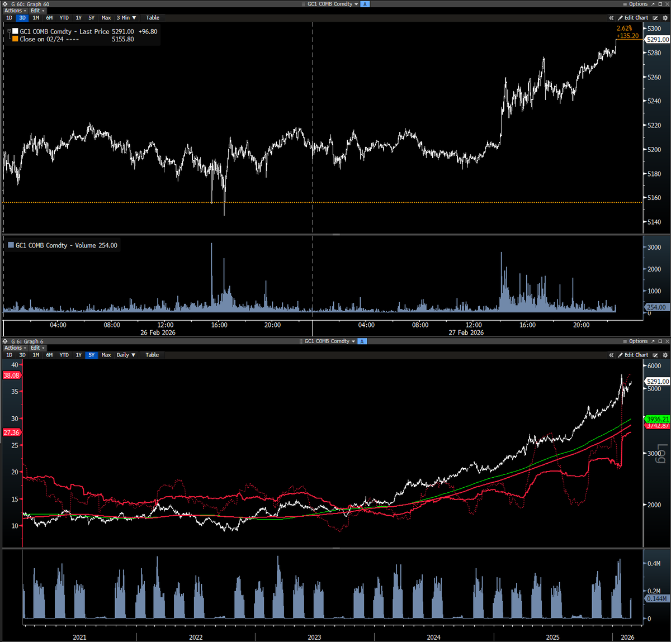
Task: Switch Graph 60 chart to 6M range
Action: [49, 18]
